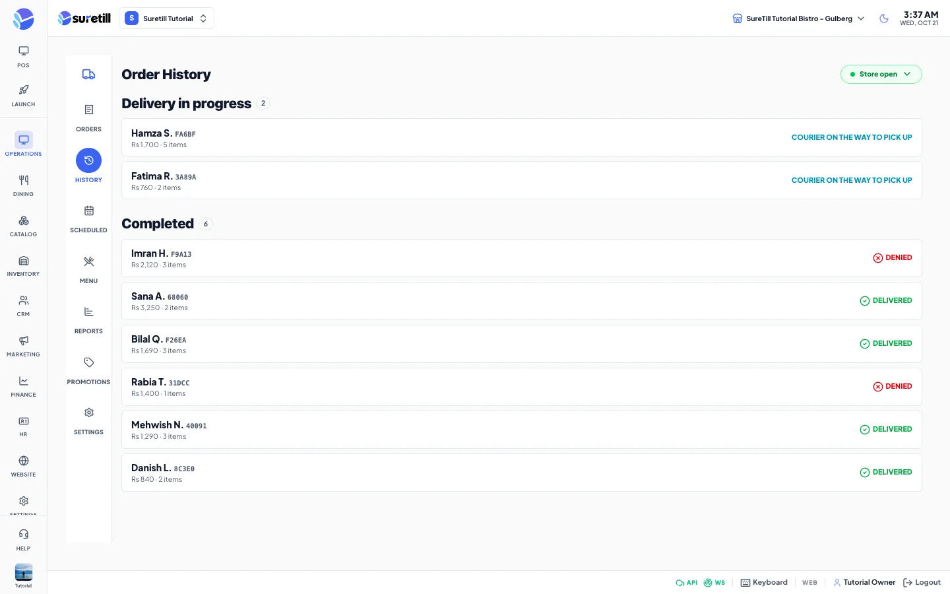
Task: Toggle the on-screen Keyboard
Action: pyautogui.click(x=764, y=583)
